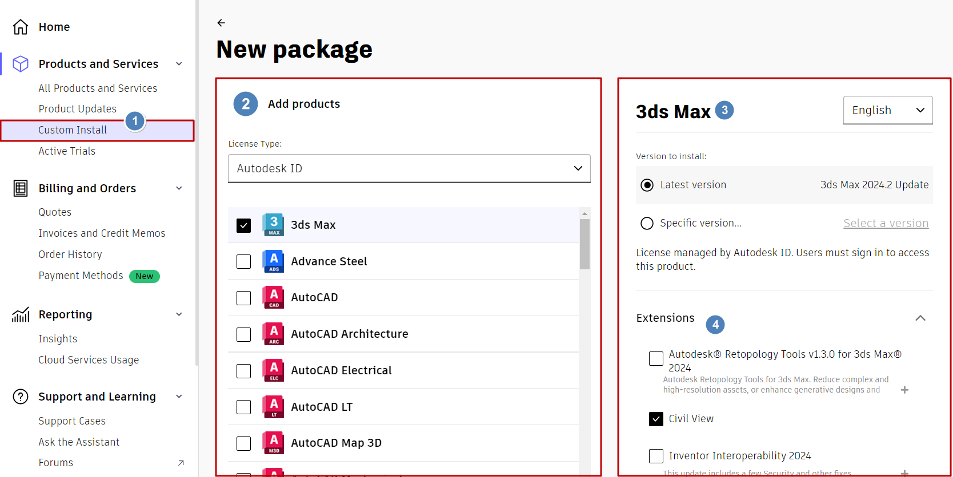Expand Retopology Tools description with plus icon
The width and height of the screenshot is (953, 477).
(904, 390)
